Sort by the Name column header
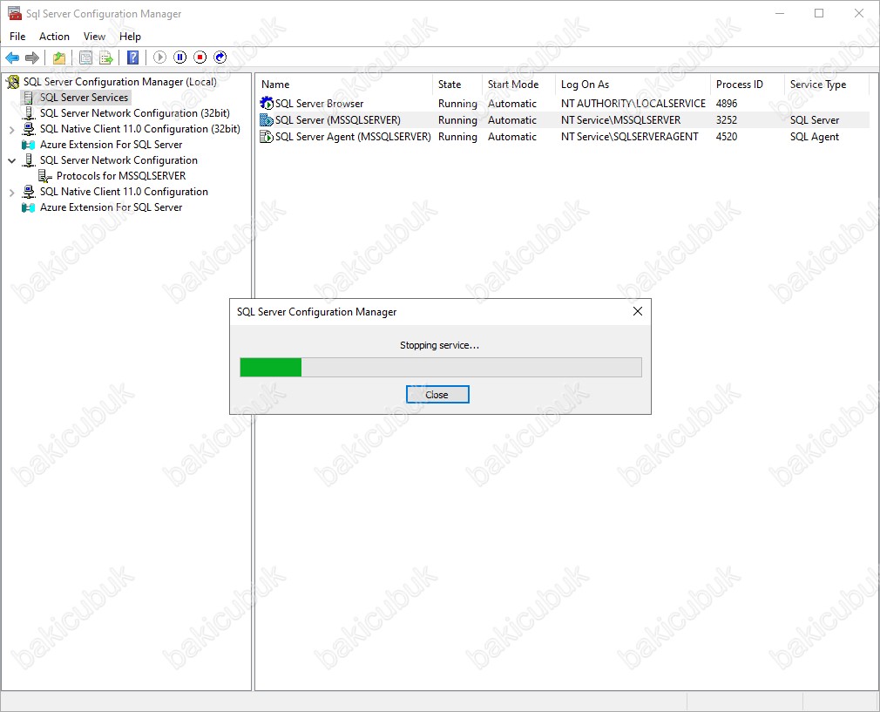Screen dimensions: 880x712 point(344,85)
